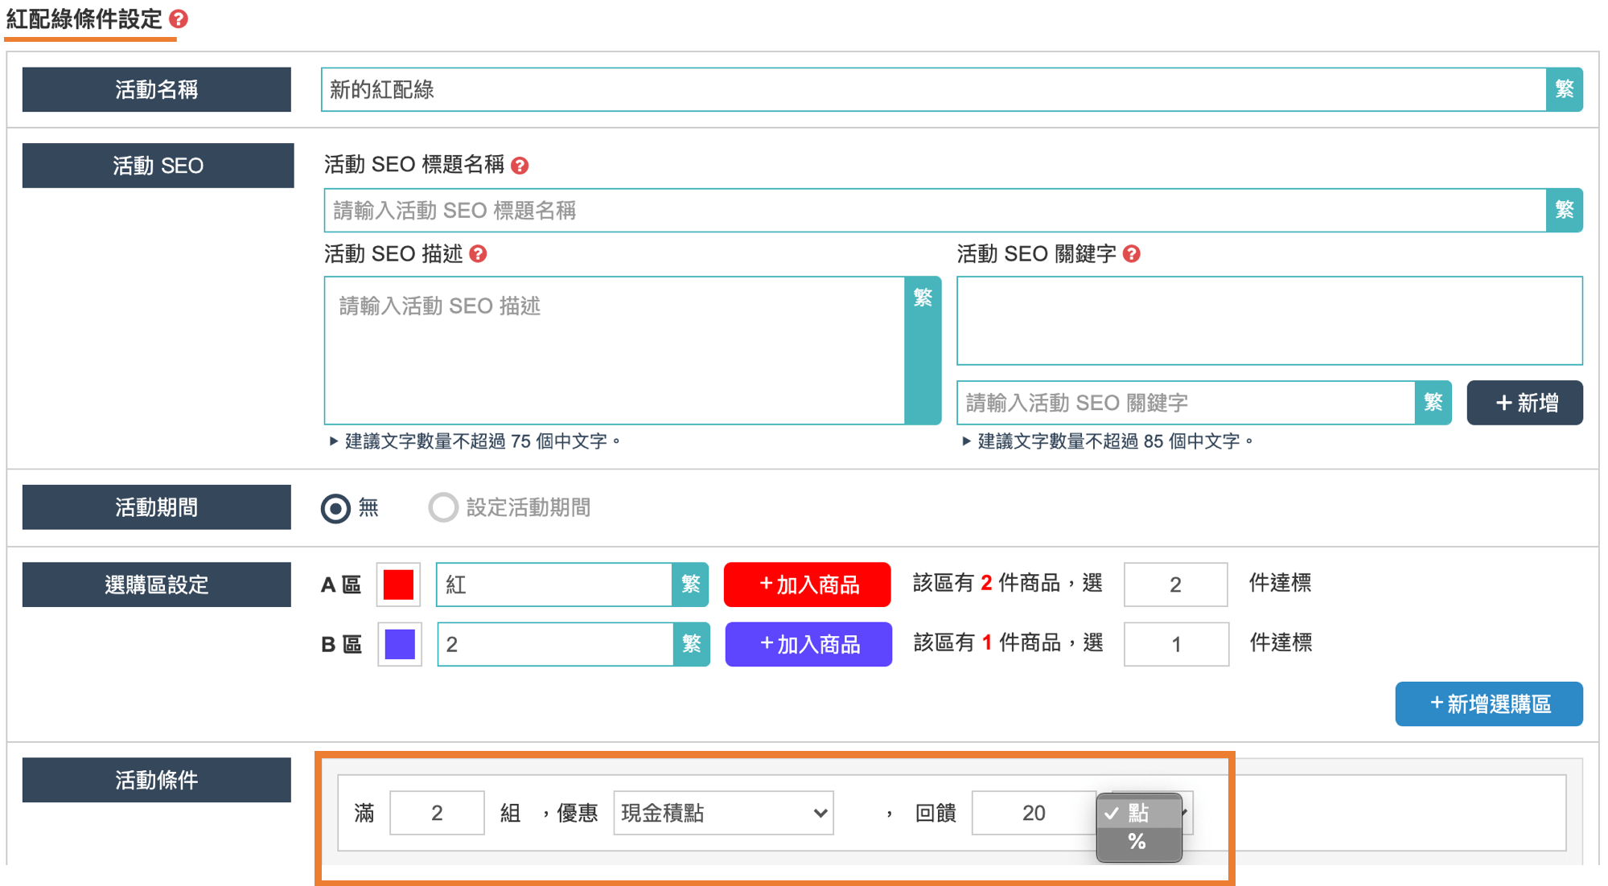Click the 回饋 amount field showing 20

click(1034, 813)
